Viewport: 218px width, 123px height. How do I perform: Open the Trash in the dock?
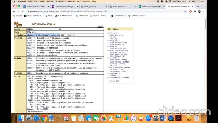(x=197, y=118)
